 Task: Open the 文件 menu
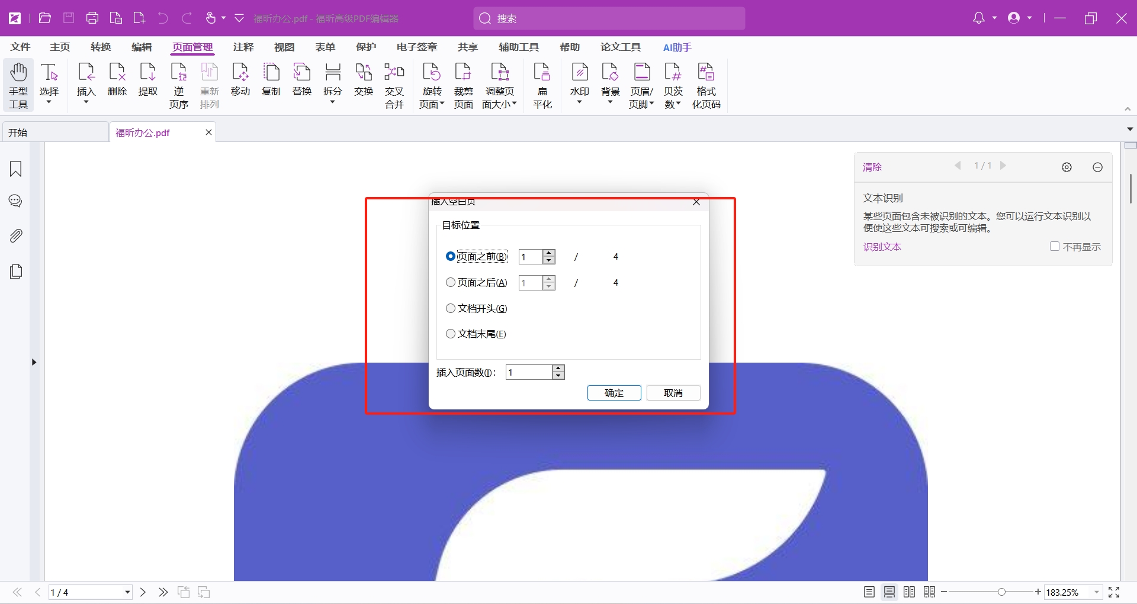[20, 47]
